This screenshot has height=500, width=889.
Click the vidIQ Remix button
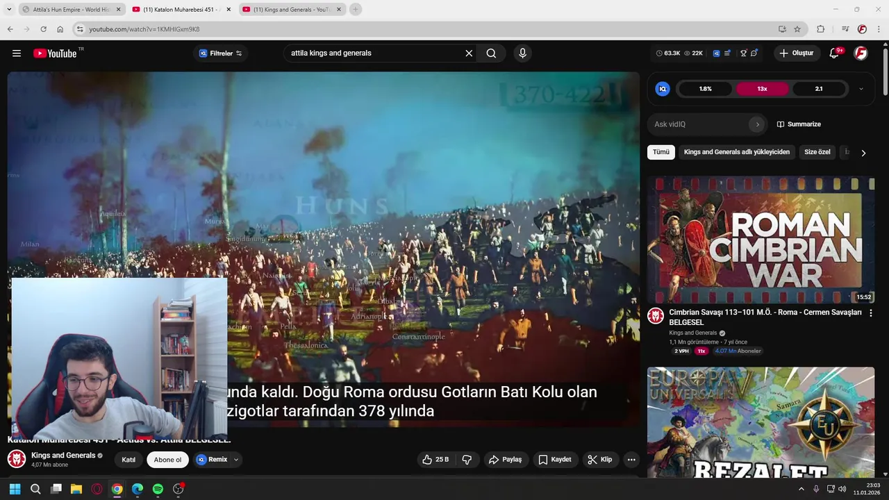tap(213, 460)
